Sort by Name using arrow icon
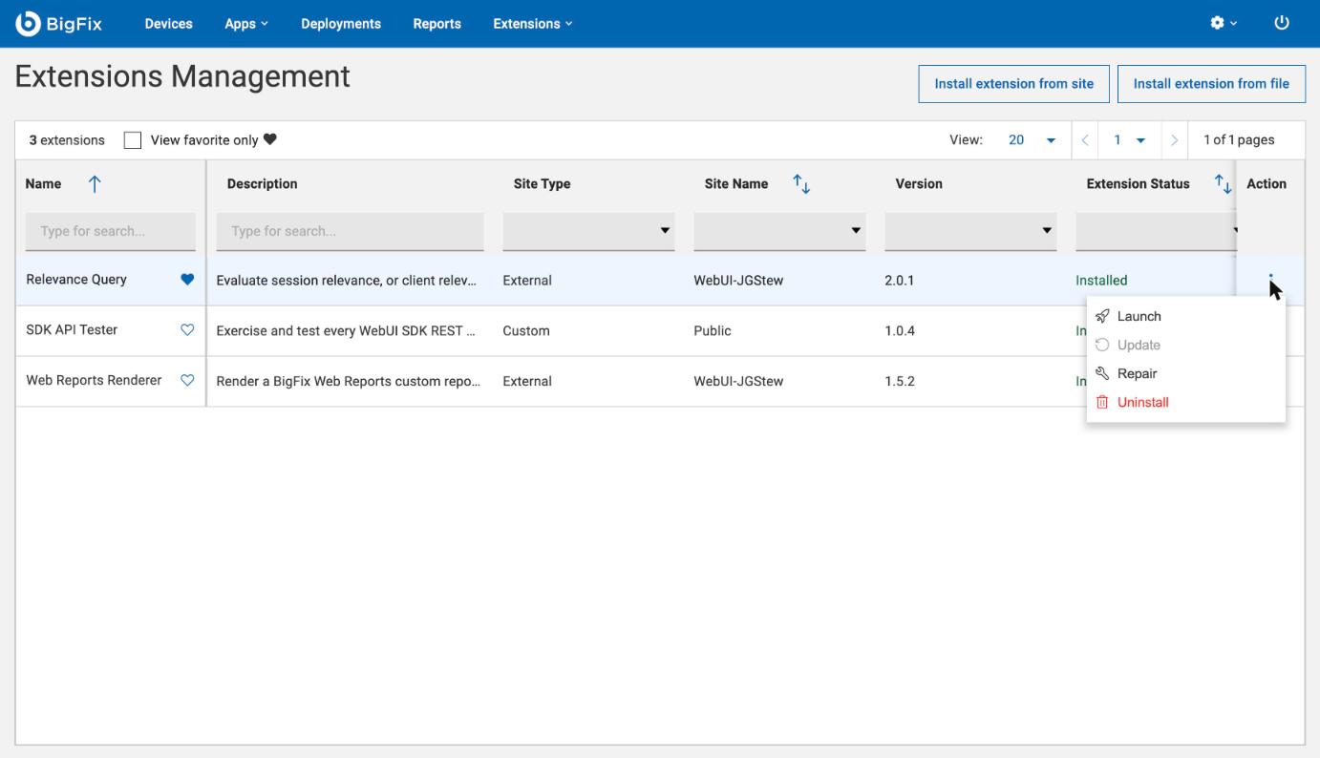Viewport: 1320px width, 758px height. (94, 184)
